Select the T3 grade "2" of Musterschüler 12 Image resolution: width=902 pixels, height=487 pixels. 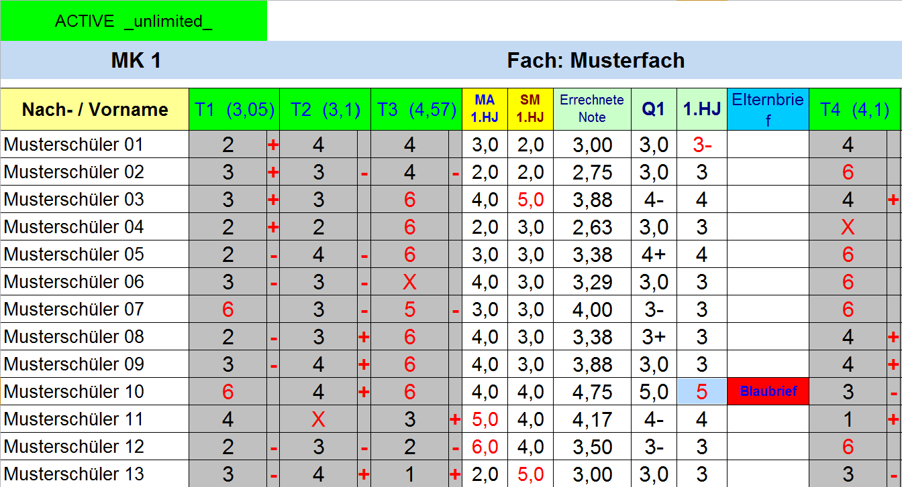pyautogui.click(x=409, y=447)
